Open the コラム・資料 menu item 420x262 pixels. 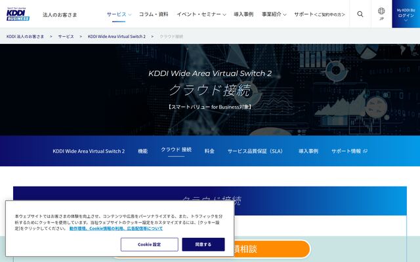(x=154, y=14)
